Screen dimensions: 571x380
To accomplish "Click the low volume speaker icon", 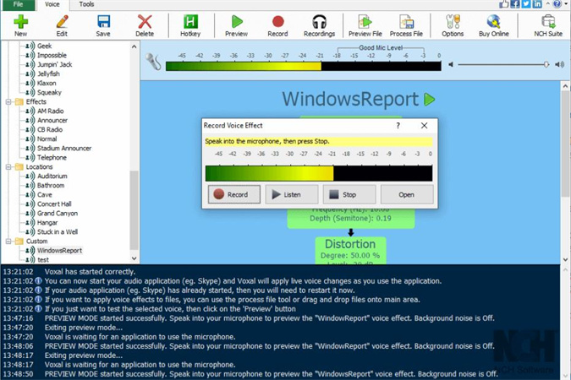I will [451, 64].
